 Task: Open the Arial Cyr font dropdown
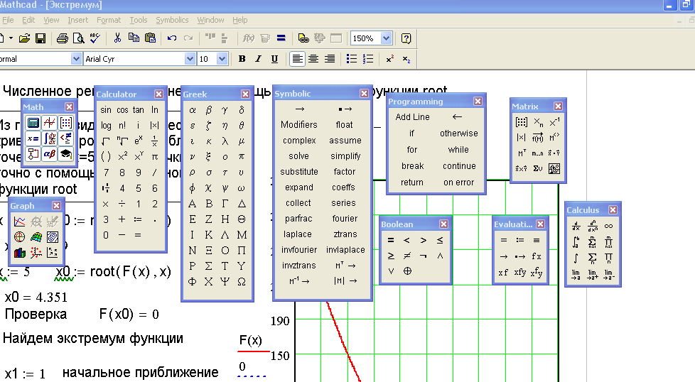click(x=190, y=59)
